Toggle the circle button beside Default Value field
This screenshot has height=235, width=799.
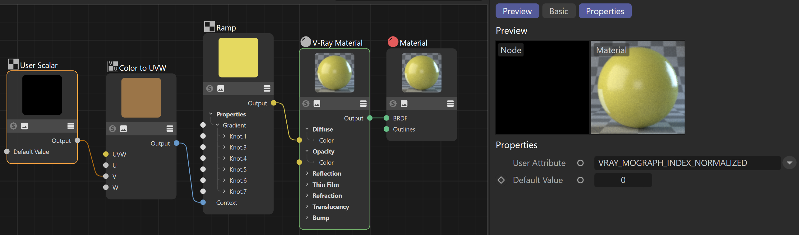point(580,180)
